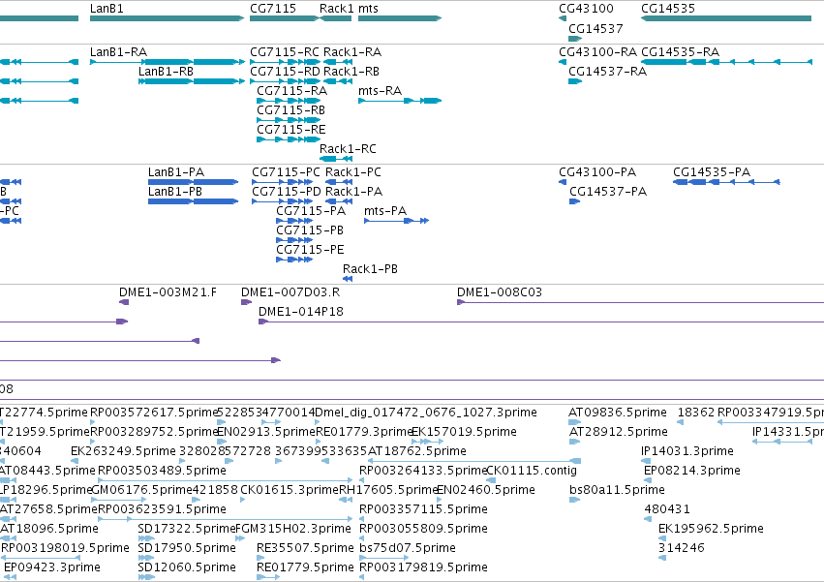This screenshot has width=824, height=582.
Task: Click transcript CG14537-RA
Action: point(575,81)
